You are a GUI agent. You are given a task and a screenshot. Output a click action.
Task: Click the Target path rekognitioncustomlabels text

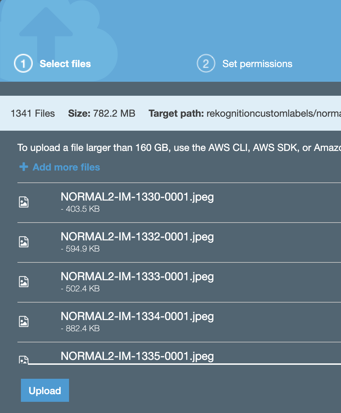[273, 113]
